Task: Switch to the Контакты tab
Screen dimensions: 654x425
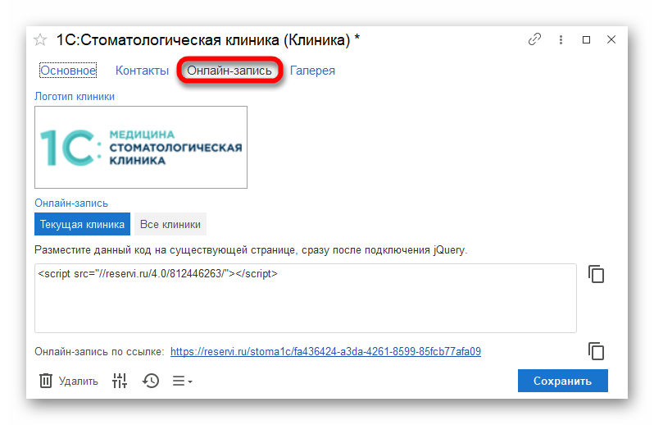Action: 142,70
